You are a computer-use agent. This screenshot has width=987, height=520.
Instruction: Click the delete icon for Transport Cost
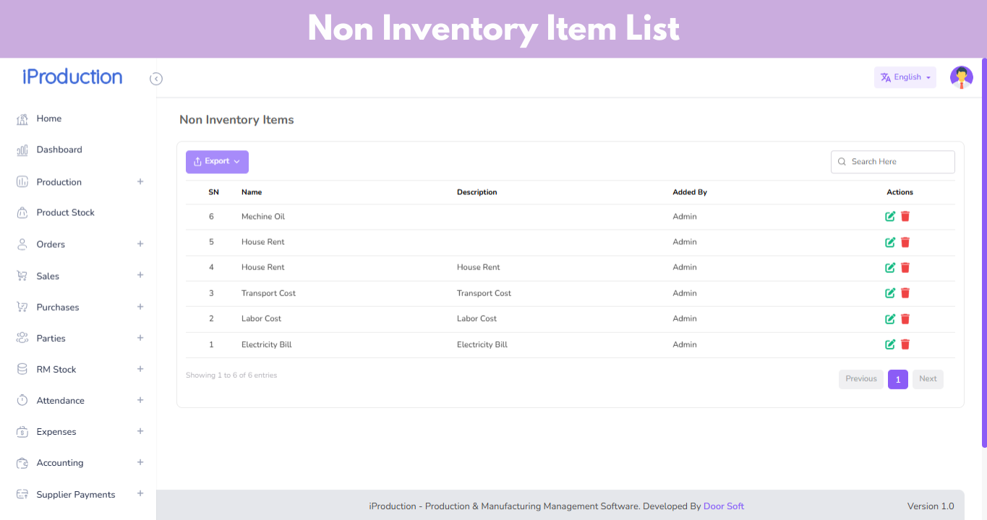point(905,293)
